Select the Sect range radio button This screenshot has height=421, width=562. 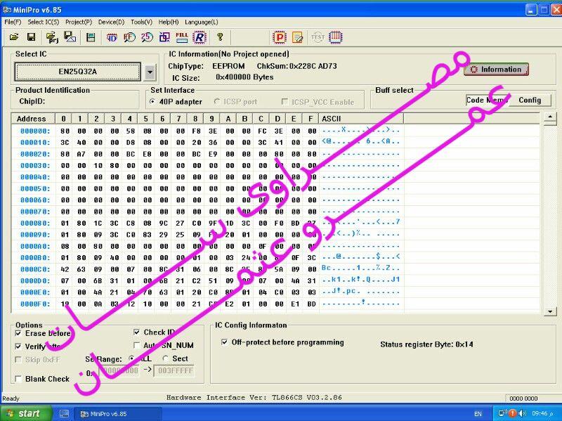(166, 358)
